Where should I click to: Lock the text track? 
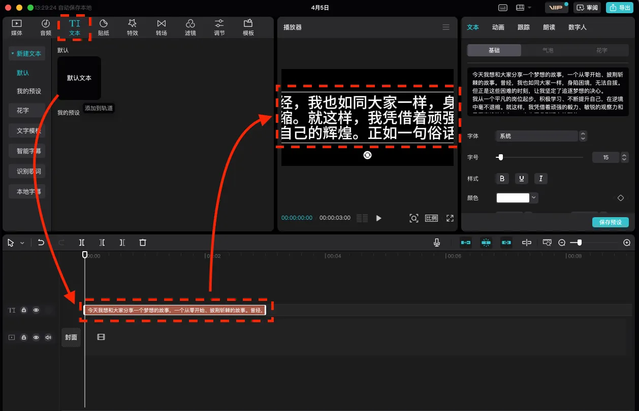tap(24, 310)
